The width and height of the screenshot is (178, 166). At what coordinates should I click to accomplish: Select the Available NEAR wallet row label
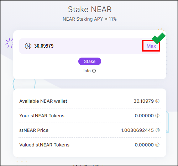click(43, 101)
